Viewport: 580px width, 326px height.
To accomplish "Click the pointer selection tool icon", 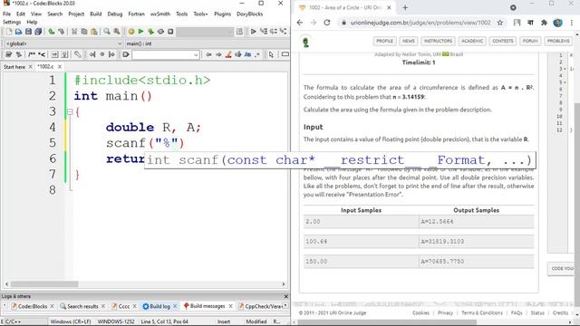I will (271, 54).
